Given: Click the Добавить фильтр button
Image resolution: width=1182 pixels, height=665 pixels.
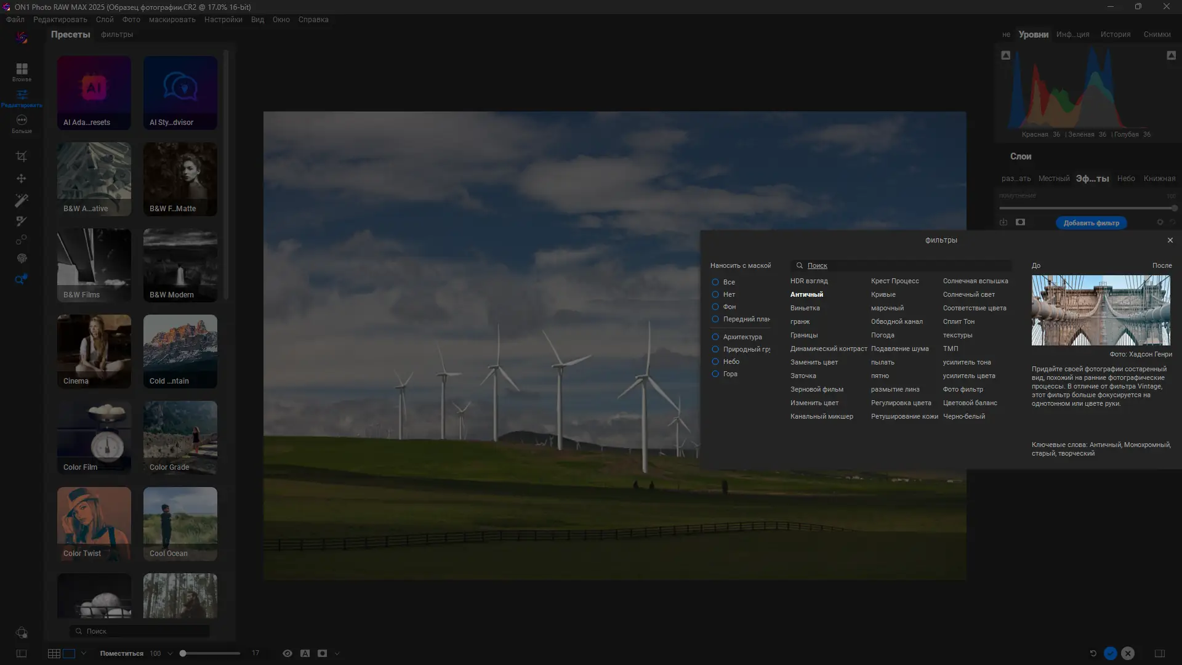Looking at the screenshot, I should (x=1091, y=223).
